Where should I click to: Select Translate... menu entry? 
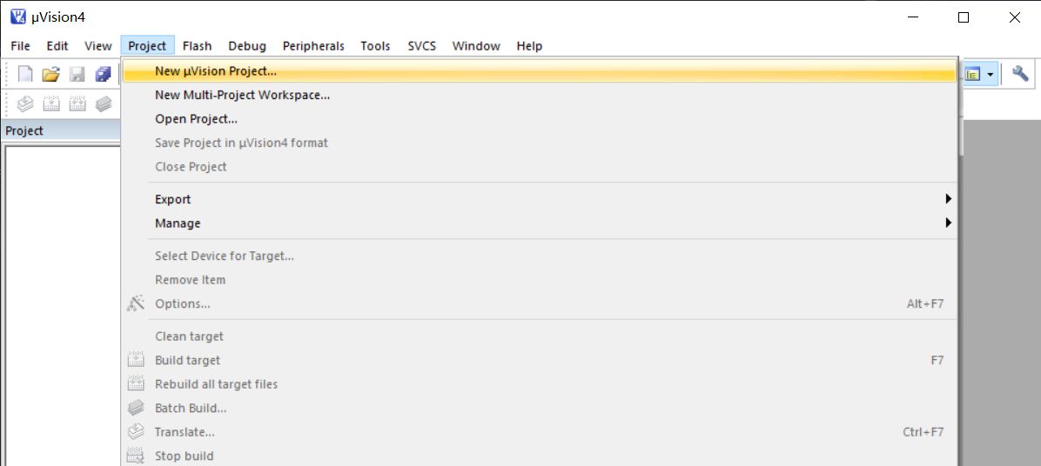coord(539,432)
